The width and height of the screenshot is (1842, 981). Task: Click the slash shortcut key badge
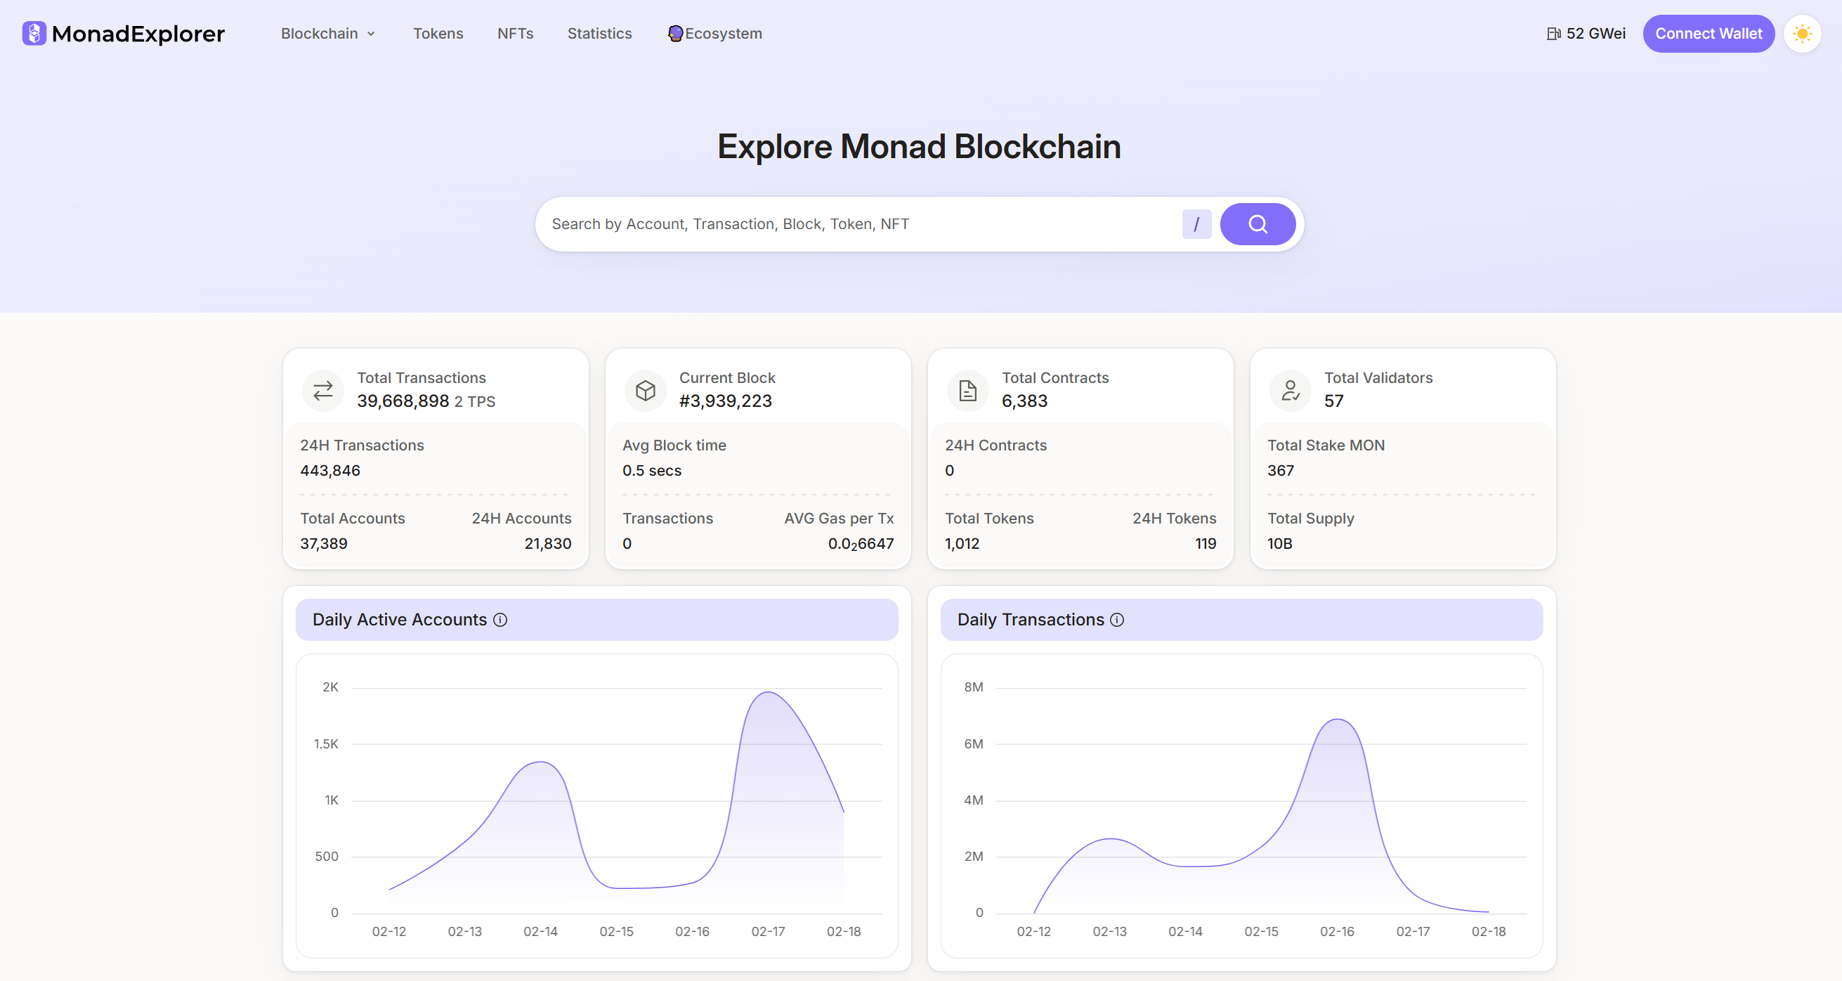click(x=1196, y=224)
